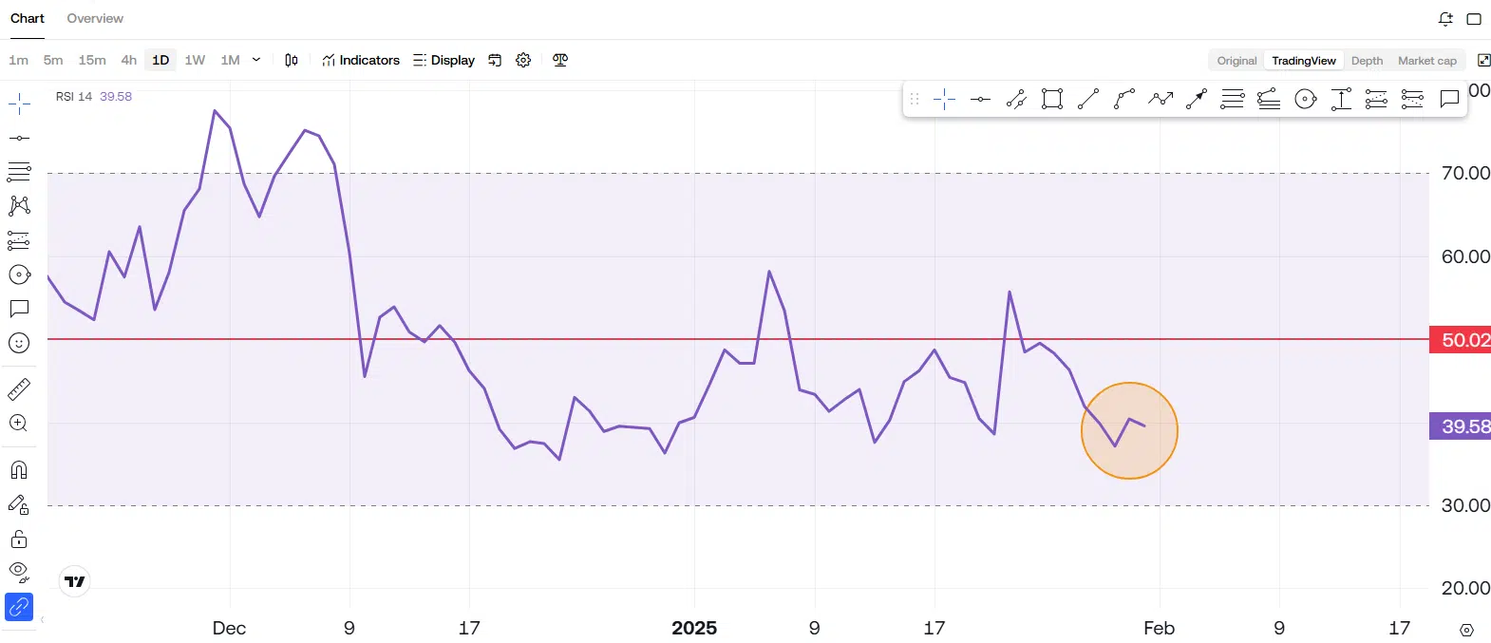The image size is (1491, 643).
Task: Click the 50.02 red horizontal line label
Action: (x=1461, y=340)
